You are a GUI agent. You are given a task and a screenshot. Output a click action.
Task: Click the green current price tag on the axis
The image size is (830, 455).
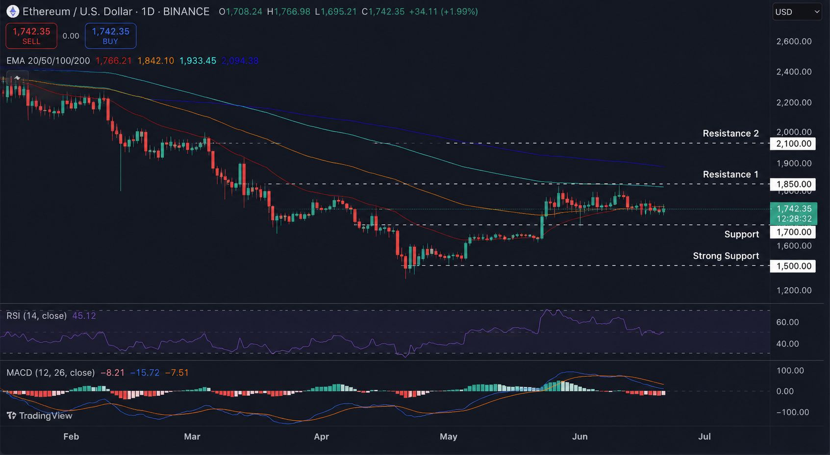794,214
